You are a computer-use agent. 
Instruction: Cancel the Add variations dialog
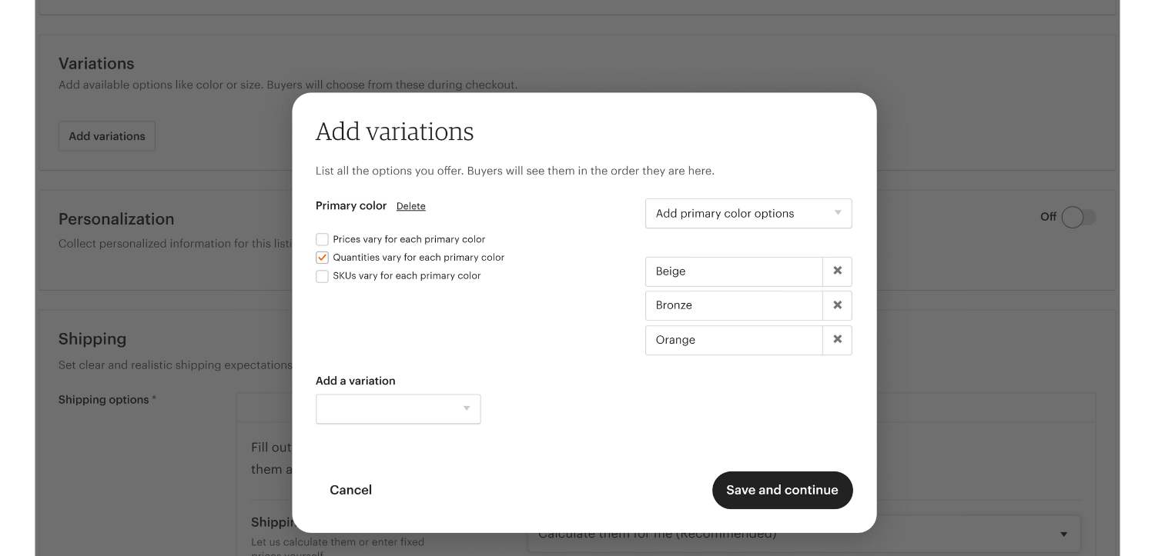pyautogui.click(x=350, y=490)
